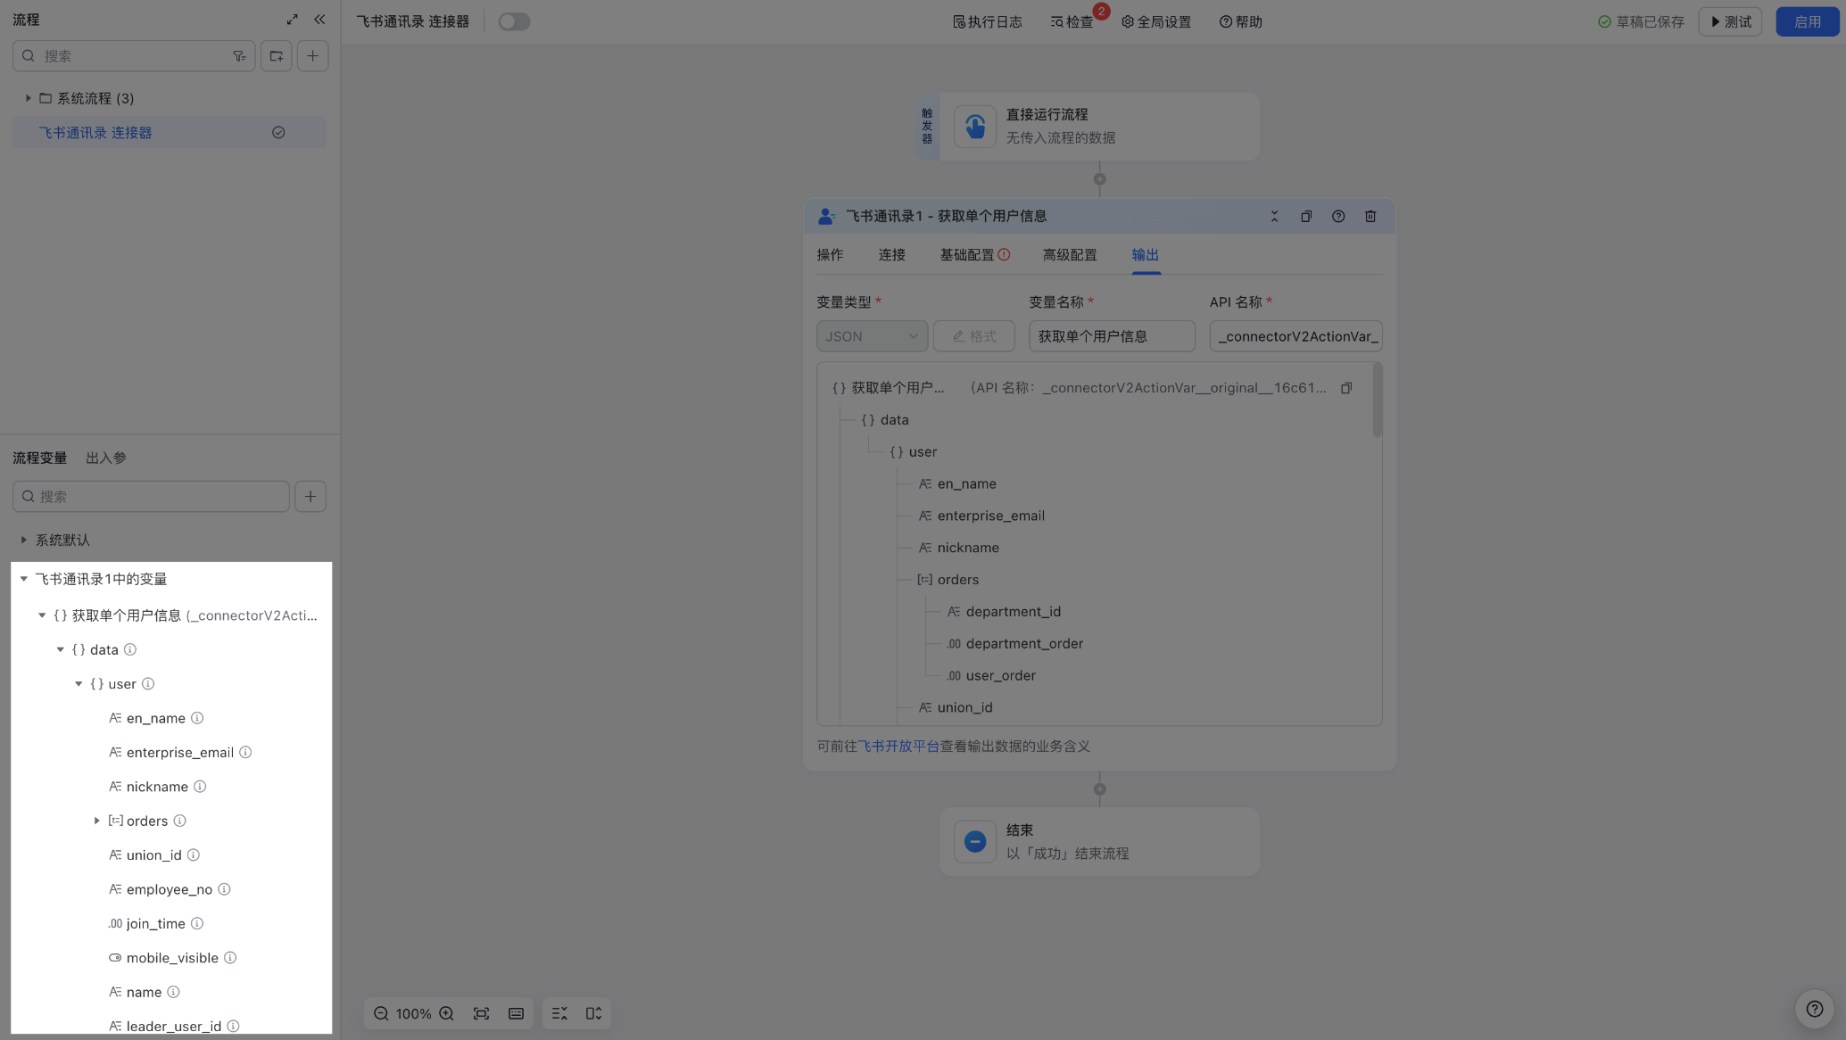Click the 启用 button
Screen dimensions: 1846x1040
[1807, 21]
